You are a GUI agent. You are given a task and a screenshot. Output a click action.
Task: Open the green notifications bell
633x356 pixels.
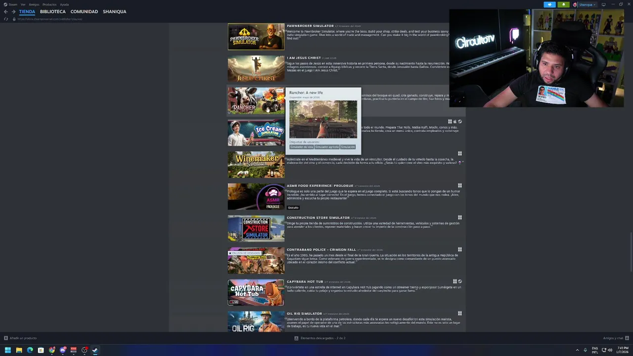[x=563, y=4]
